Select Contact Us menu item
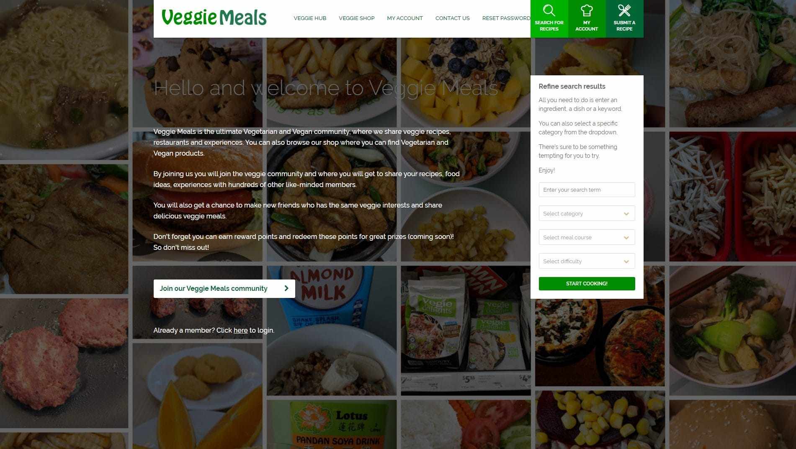 [x=453, y=18]
